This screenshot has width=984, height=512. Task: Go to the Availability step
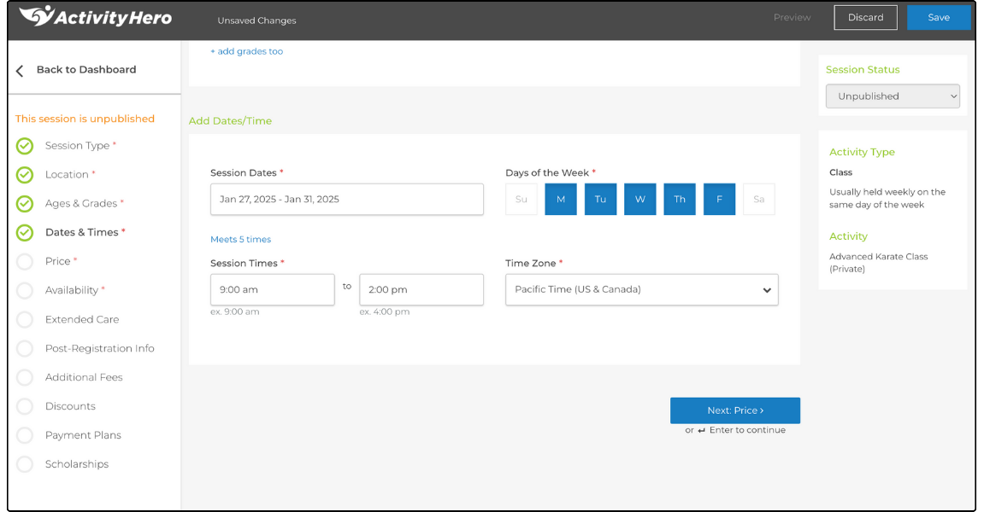click(72, 290)
